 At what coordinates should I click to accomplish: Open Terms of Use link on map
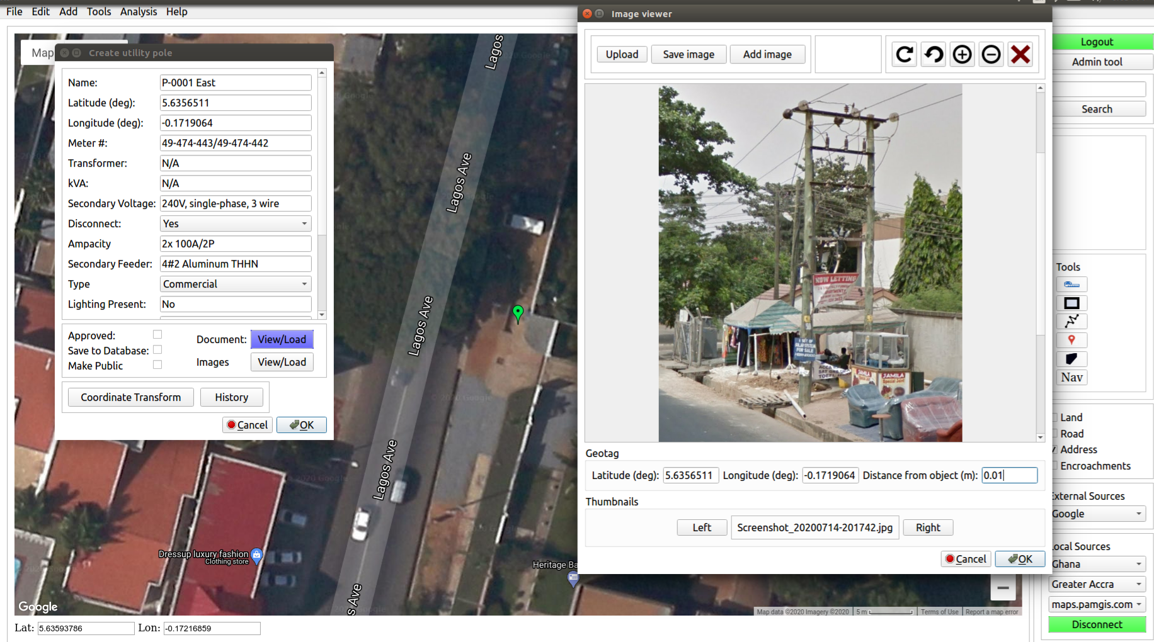tap(939, 612)
